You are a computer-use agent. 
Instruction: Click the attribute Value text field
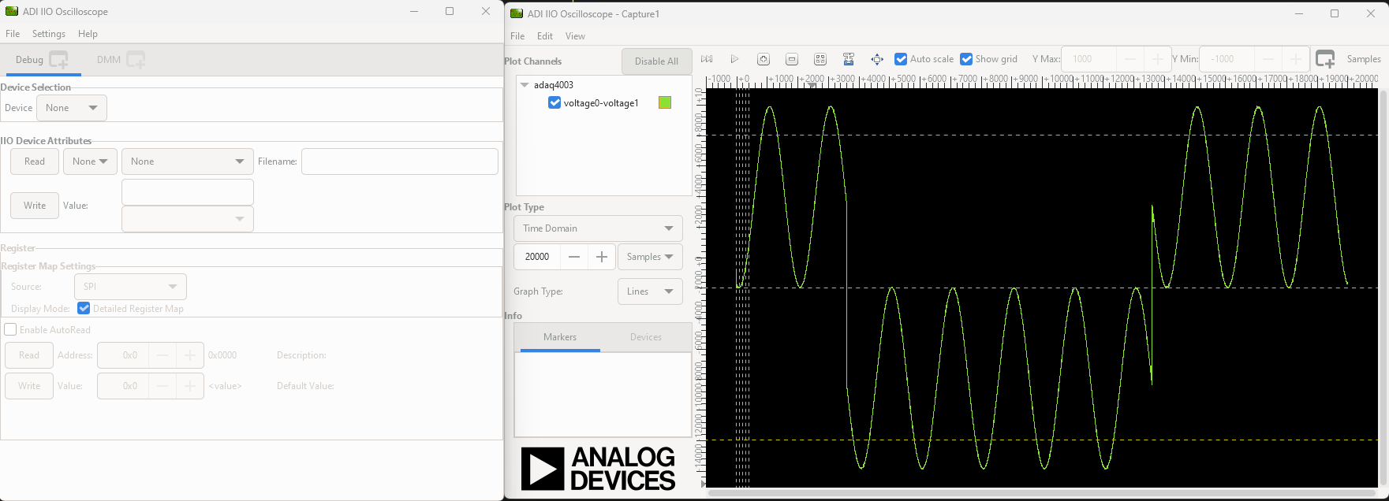click(188, 192)
